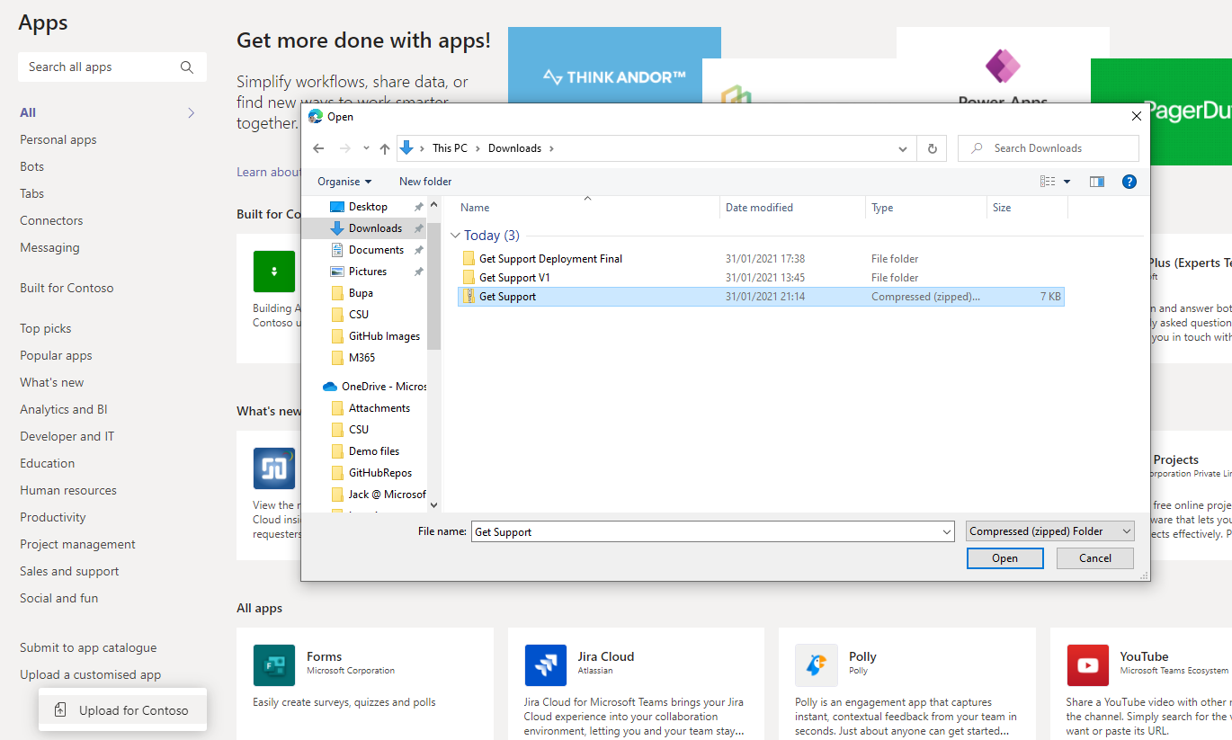Select GitHub Images folder in navigation pane

[384, 336]
